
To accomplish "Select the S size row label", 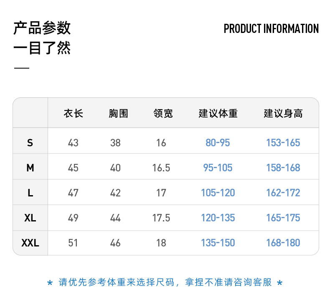I will coord(30,143).
